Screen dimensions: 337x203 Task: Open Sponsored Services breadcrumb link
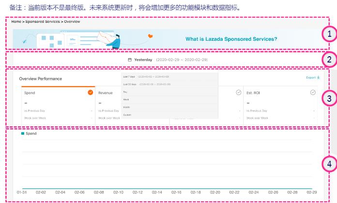coord(43,21)
